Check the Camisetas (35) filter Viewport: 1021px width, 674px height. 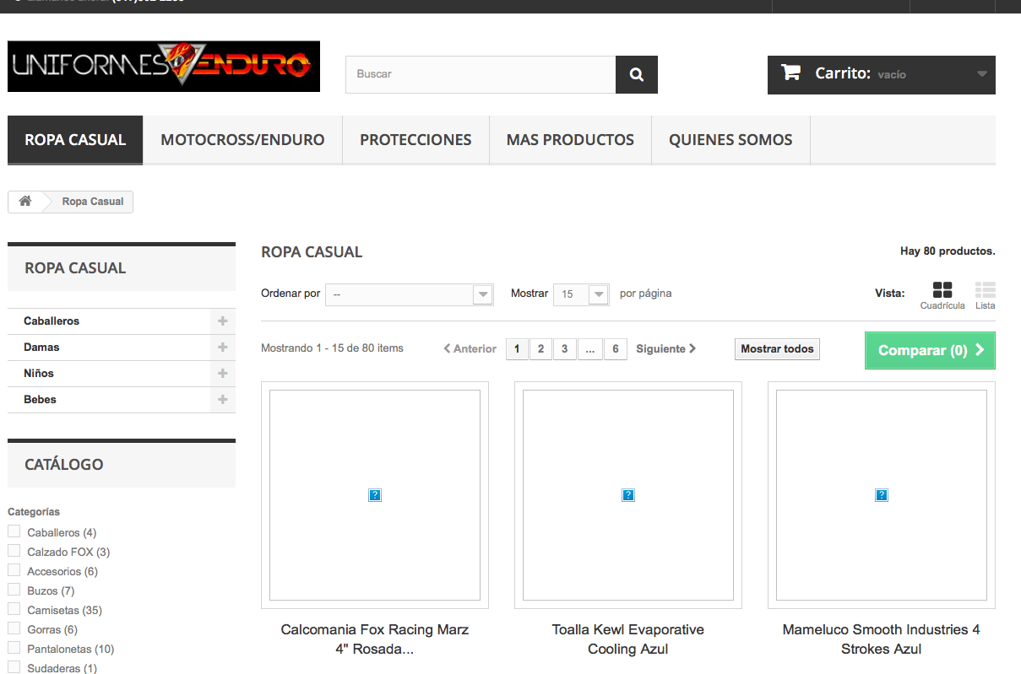point(14,609)
